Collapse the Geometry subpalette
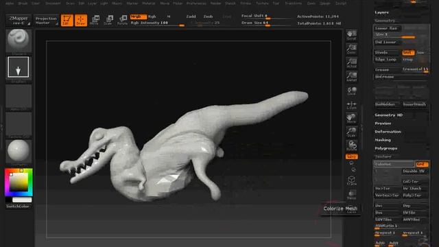439x247 pixels. [x=385, y=21]
